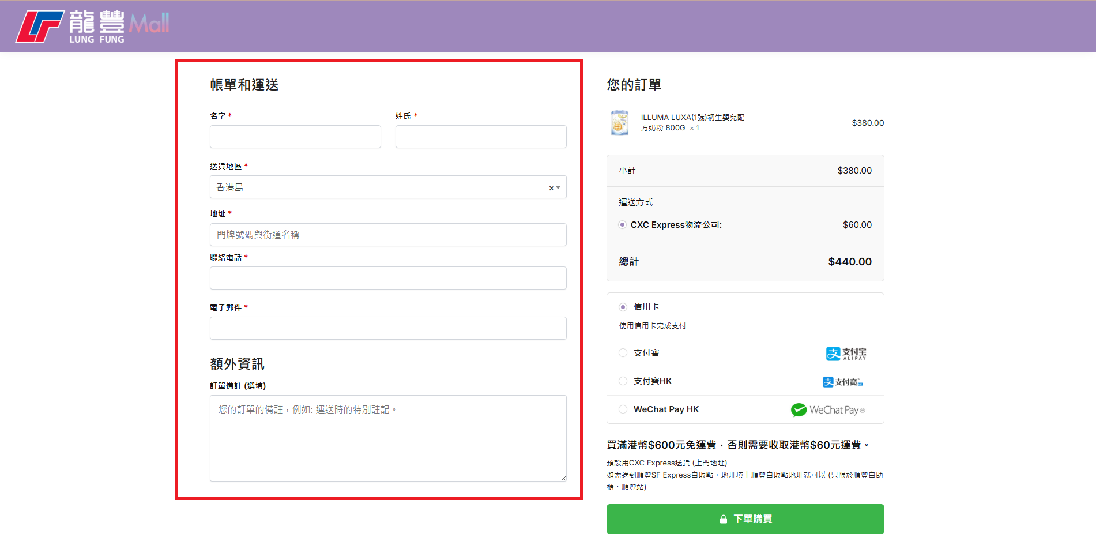This screenshot has width=1096, height=541.
Task: Click the WeChat Pay logo icon
Action: pyautogui.click(x=827, y=410)
